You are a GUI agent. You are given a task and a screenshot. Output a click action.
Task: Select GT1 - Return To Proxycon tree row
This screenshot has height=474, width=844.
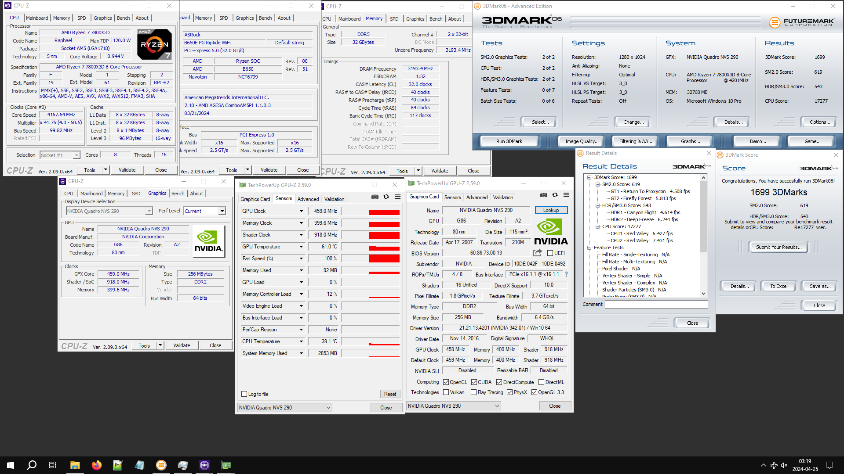coord(650,191)
